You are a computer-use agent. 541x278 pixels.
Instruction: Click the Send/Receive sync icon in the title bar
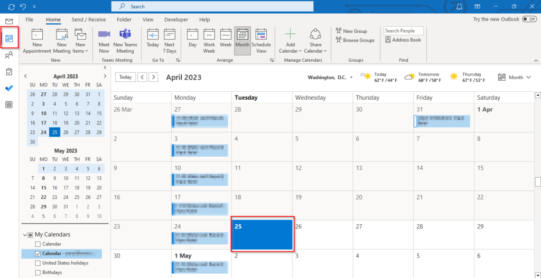pyautogui.click(x=12, y=6)
